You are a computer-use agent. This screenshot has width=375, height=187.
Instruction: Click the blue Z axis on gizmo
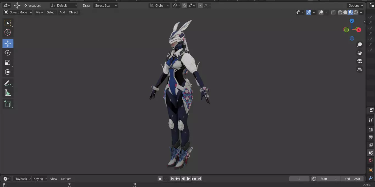coord(352,21)
